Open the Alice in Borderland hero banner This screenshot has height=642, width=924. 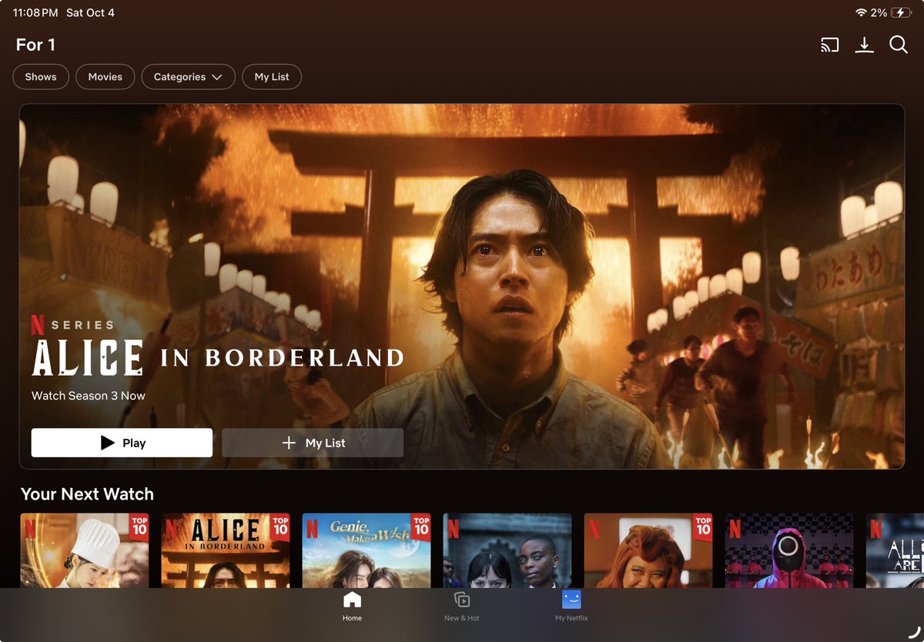(462, 286)
